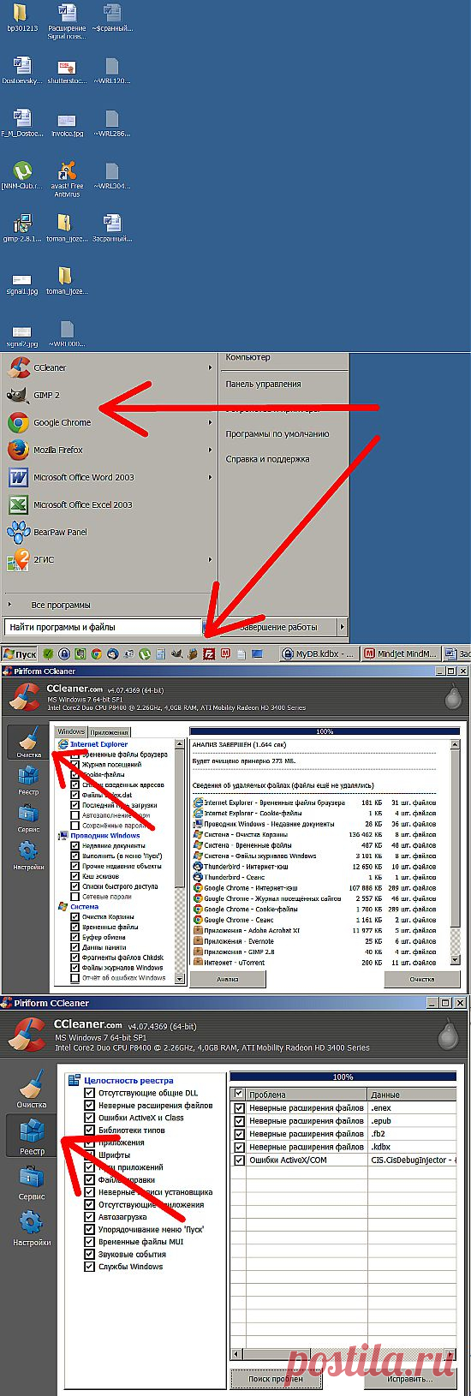Toggle the Буфер обмена checkbox
This screenshot has height=1396, width=471.
75,937
